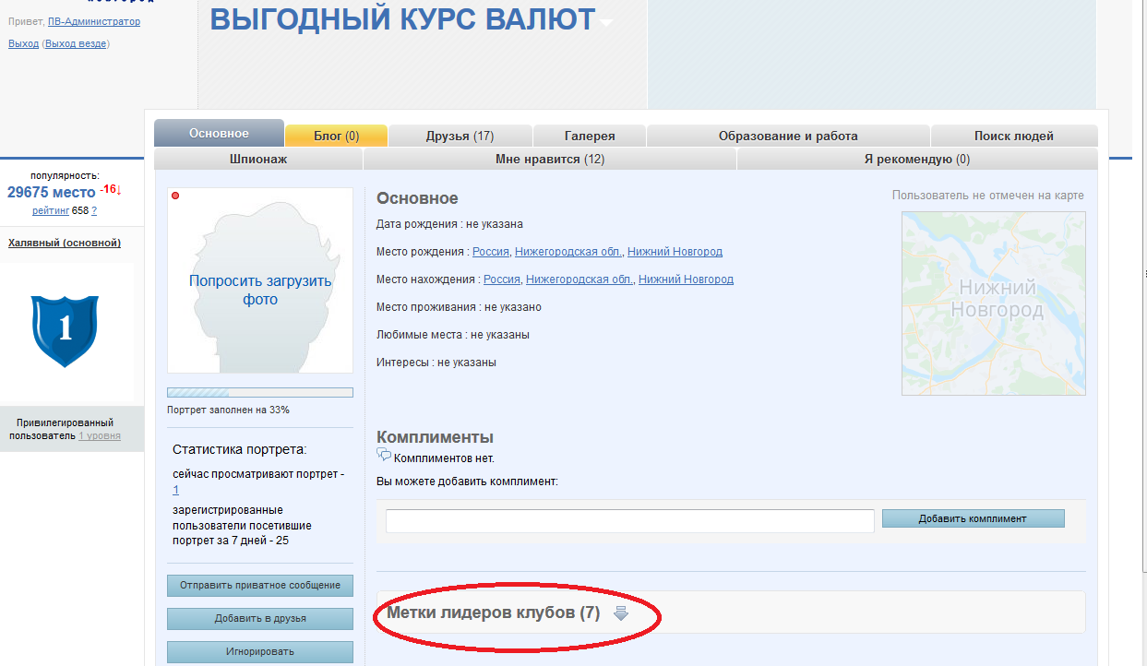The image size is (1147, 666).
Task: Focus the compliment text input field
Action: 629,520
